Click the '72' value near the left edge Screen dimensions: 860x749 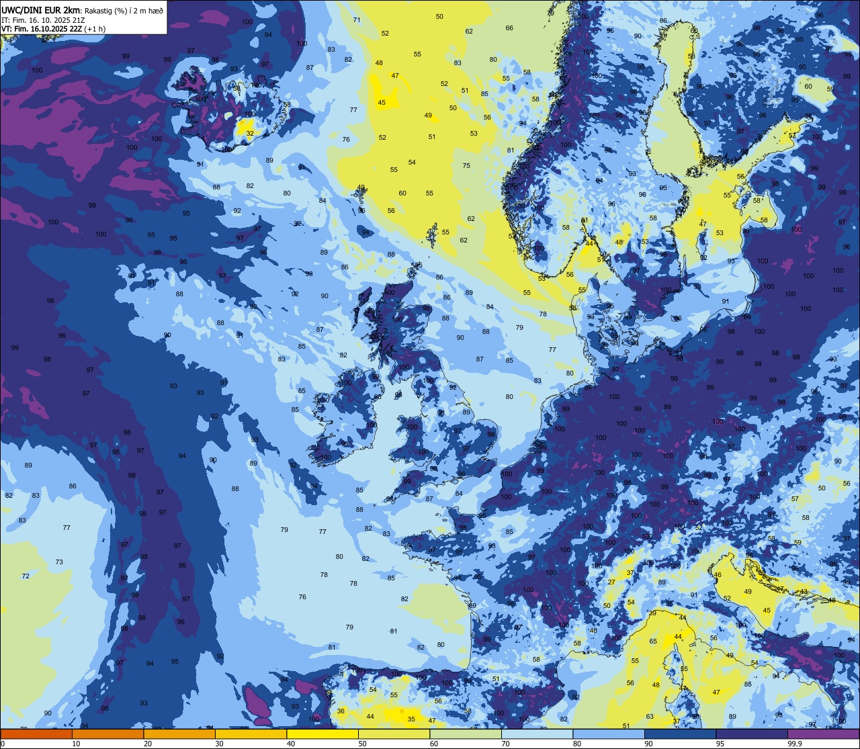[x=26, y=576]
